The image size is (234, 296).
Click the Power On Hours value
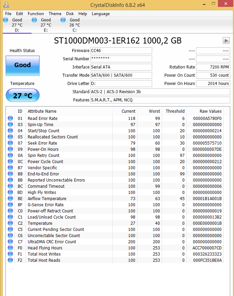pos(213,84)
